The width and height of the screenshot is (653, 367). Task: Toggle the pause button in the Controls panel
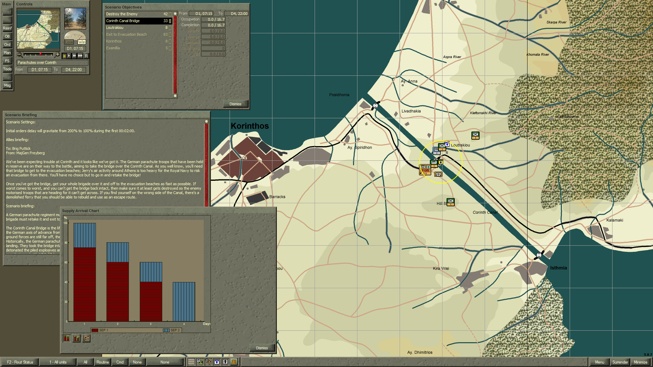pyautogui.click(x=65, y=56)
